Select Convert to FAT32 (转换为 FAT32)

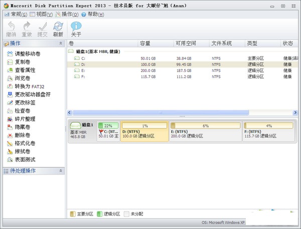(26, 86)
